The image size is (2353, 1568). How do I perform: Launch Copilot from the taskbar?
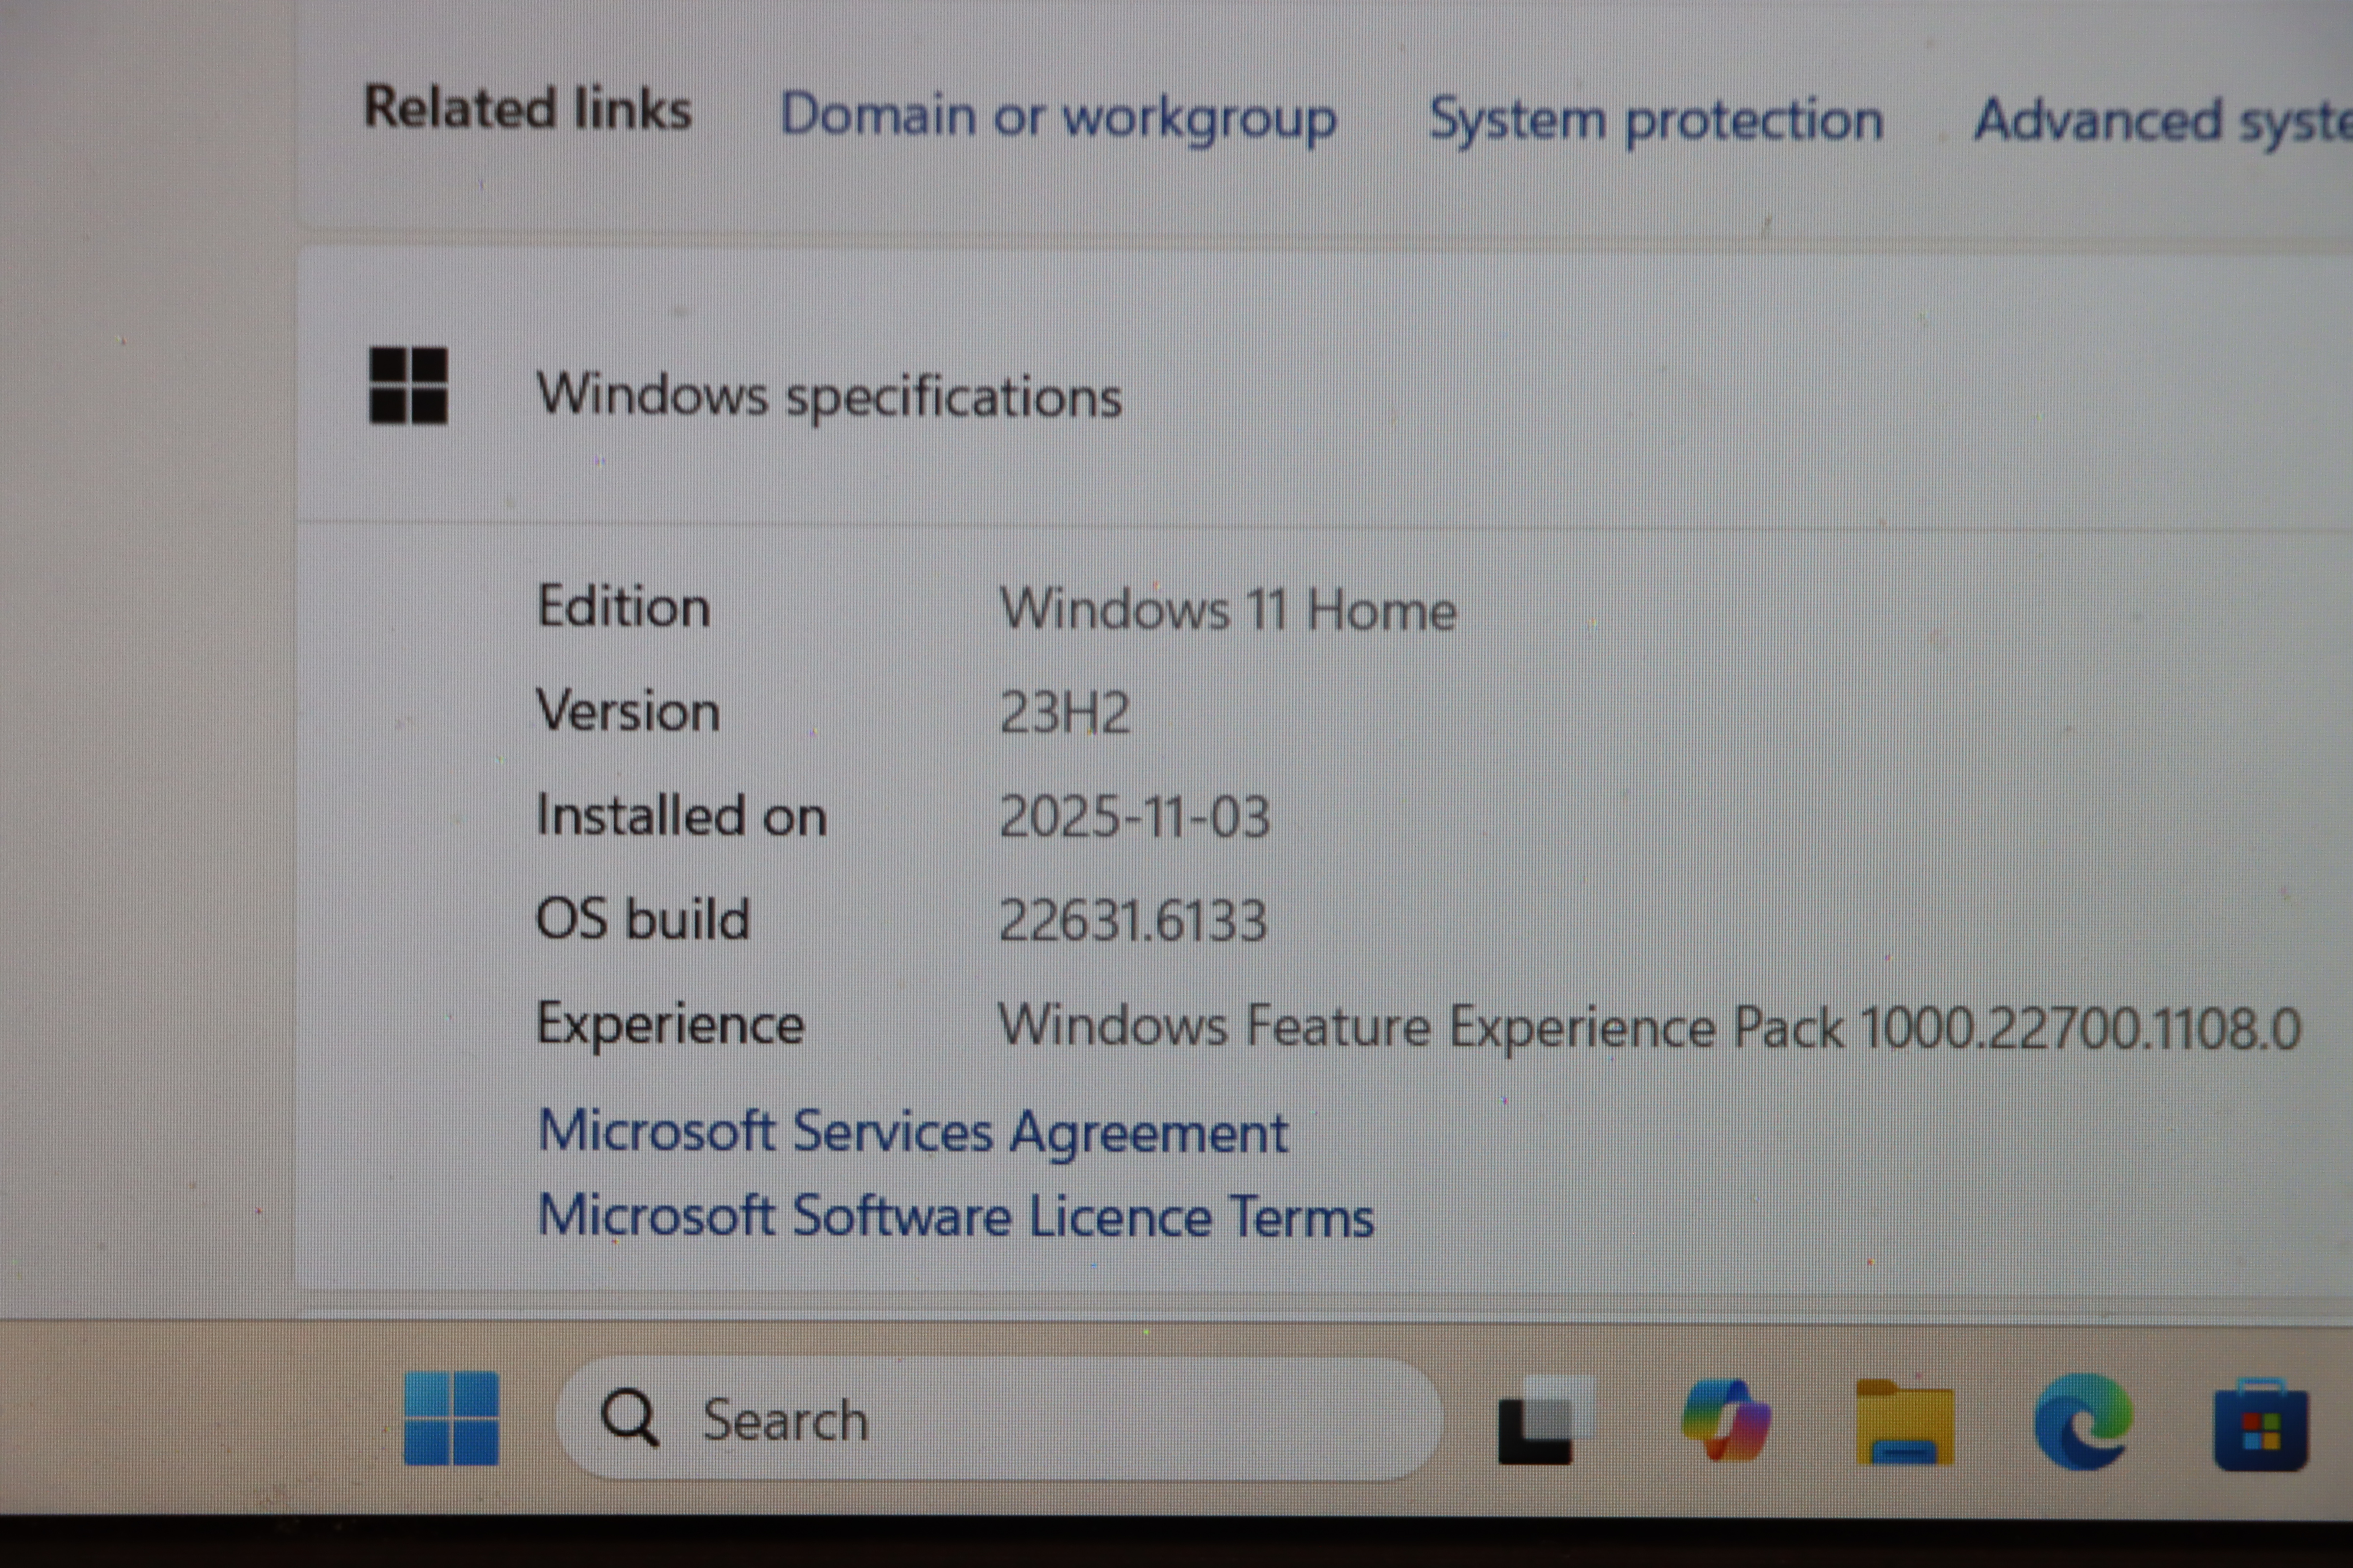click(x=1726, y=1420)
